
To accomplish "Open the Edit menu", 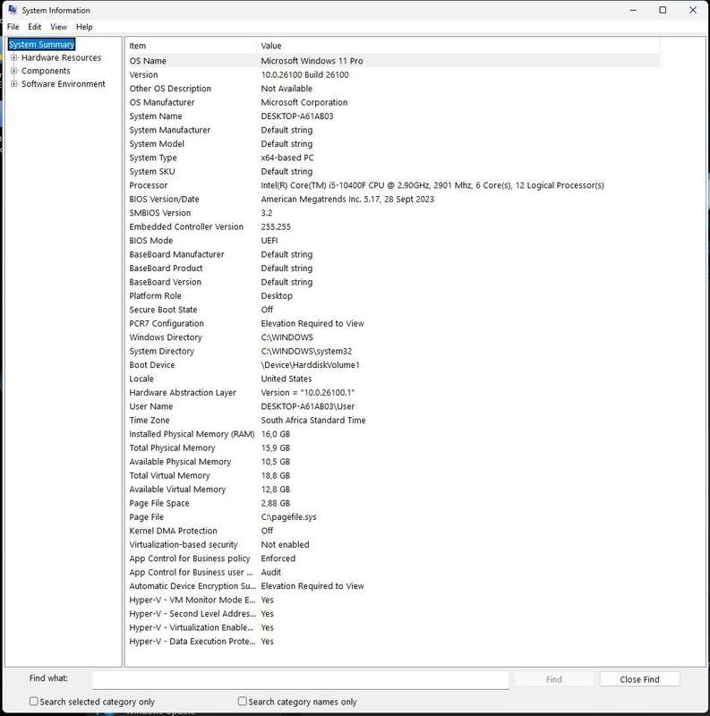I will coord(34,27).
